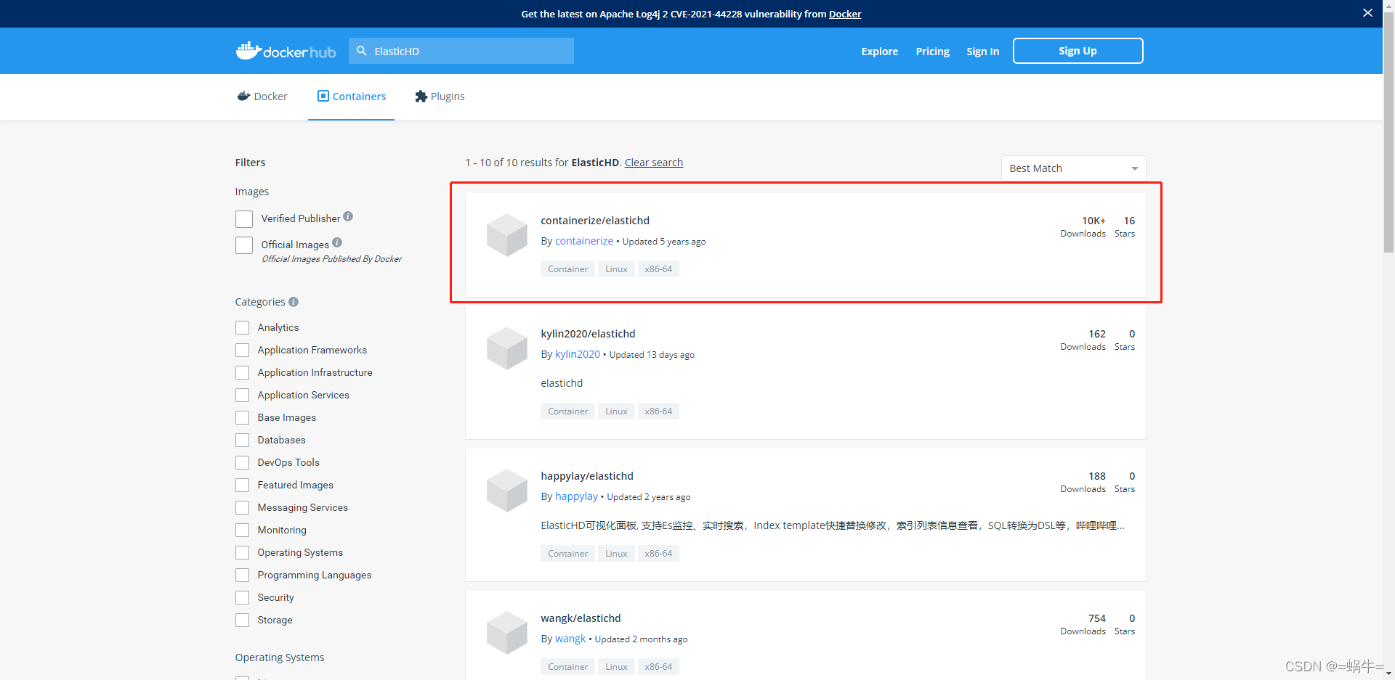The width and height of the screenshot is (1395, 680).
Task: Click the Verified Publisher info icon
Action: (348, 216)
